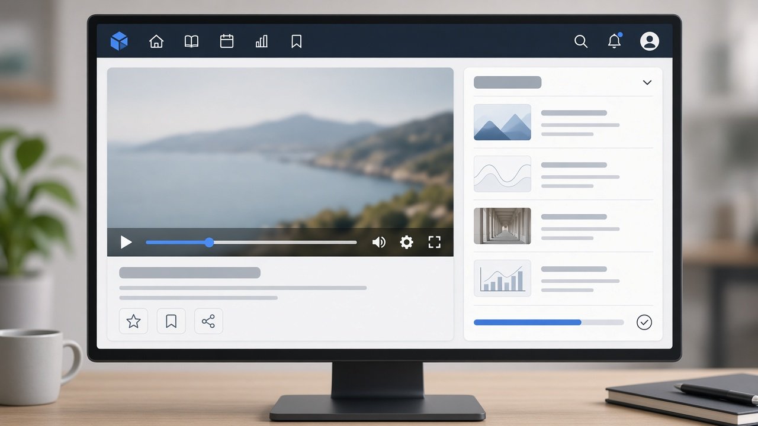
Task: Go to the Home icon in navbar
Action: 156,41
